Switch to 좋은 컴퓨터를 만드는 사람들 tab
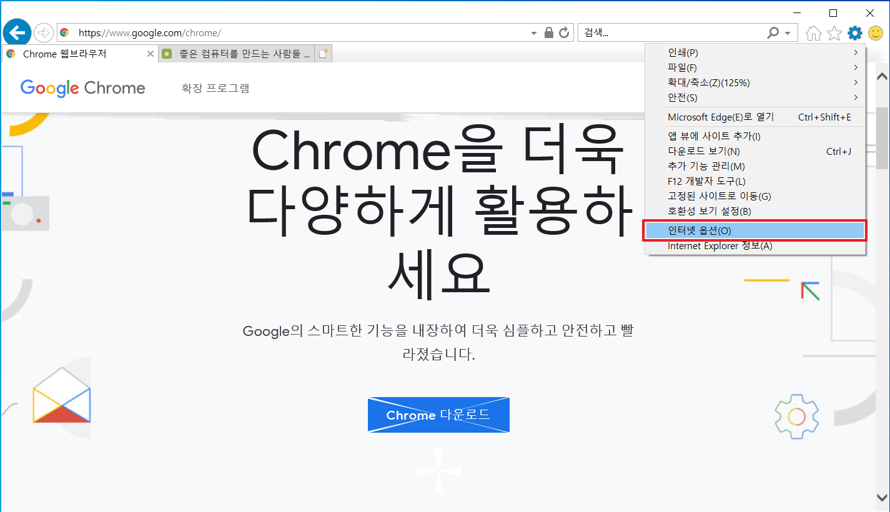The image size is (890, 512). click(236, 54)
